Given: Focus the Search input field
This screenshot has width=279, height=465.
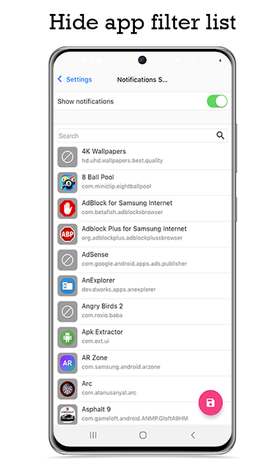Looking at the screenshot, I should (142, 136).
